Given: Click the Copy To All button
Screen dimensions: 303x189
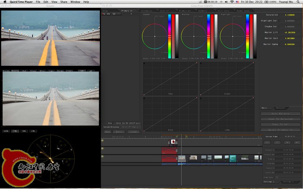Looking at the screenshot, I should pyautogui.click(x=280, y=125).
